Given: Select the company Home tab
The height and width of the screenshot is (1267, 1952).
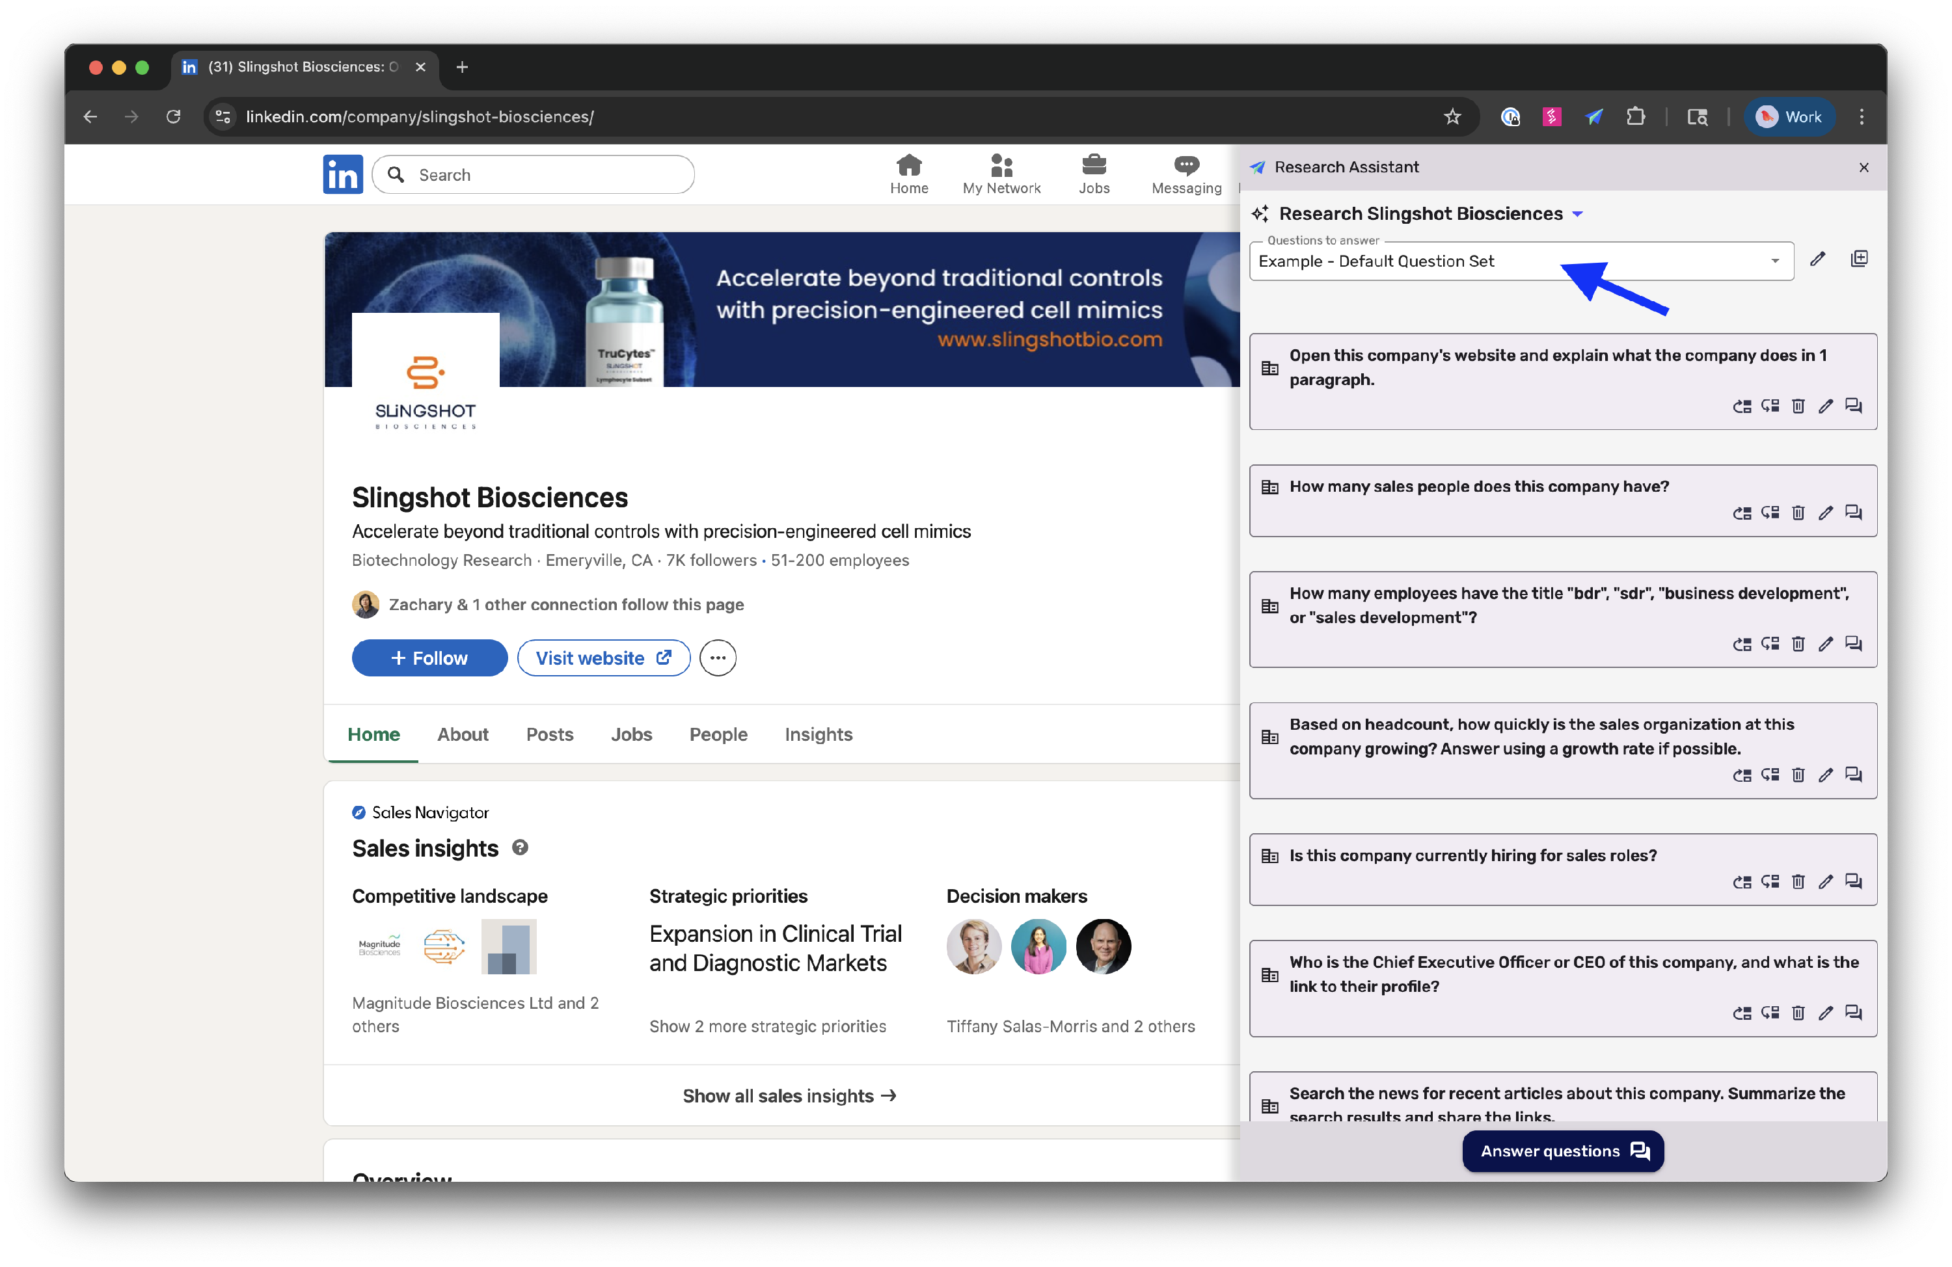Looking at the screenshot, I should 374,735.
